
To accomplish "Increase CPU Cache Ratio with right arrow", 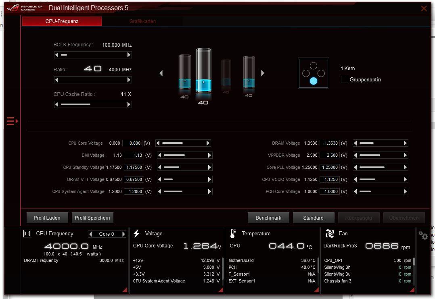I will (x=129, y=104).
